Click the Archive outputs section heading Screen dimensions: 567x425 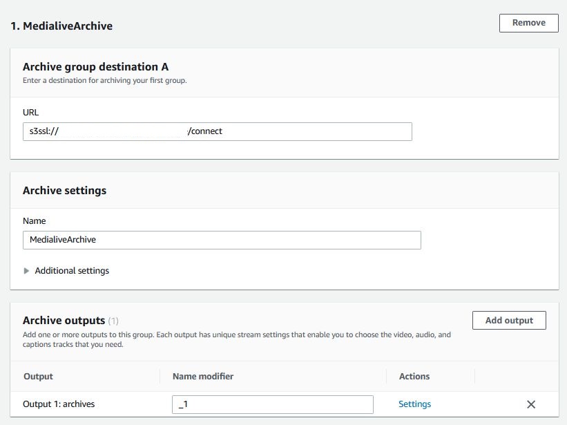click(64, 321)
